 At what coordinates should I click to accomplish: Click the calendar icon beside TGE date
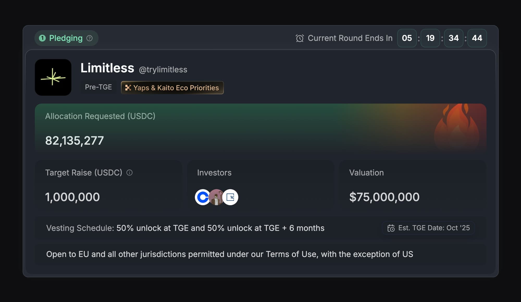click(x=391, y=228)
